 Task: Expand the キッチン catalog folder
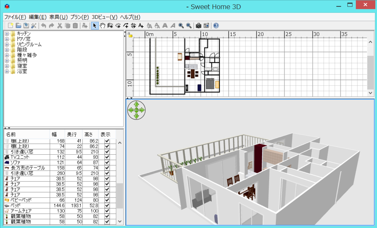[7, 34]
